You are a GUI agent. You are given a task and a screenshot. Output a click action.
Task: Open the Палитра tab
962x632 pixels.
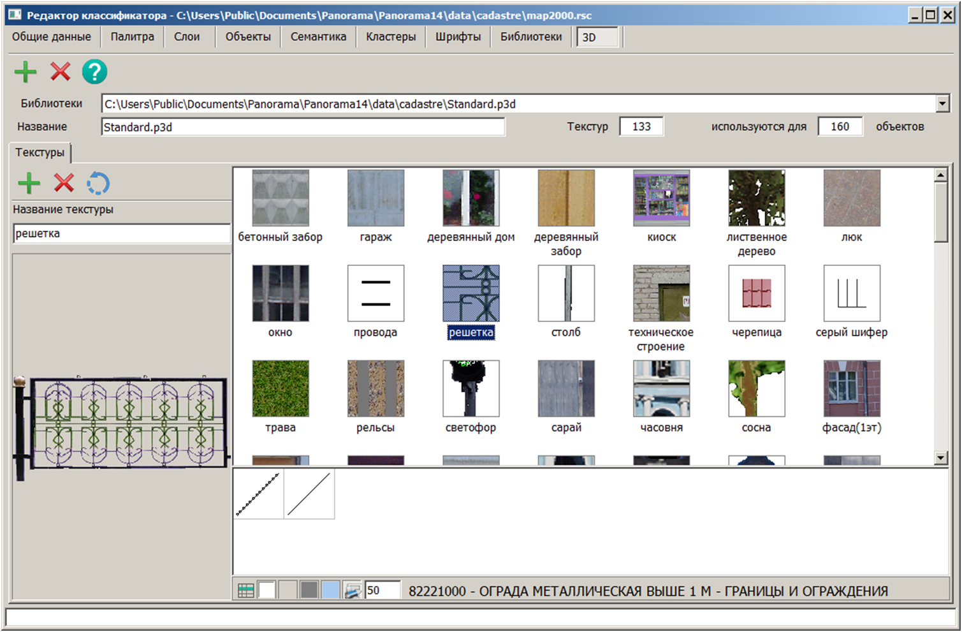coord(132,37)
